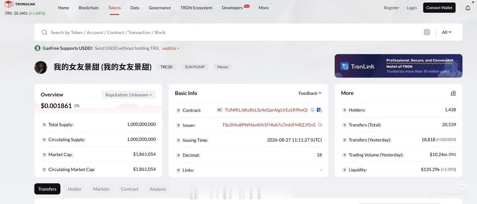This screenshot has width=477, height=204.
Task: Switch to the Markets tab
Action: (x=101, y=189)
